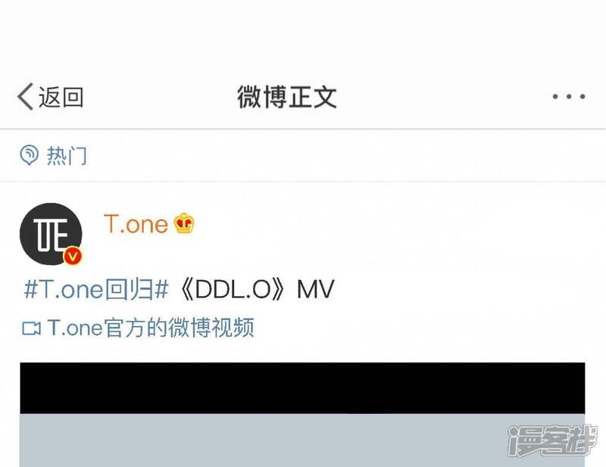Click the 热门 hot topic icon
The height and width of the screenshot is (467, 606).
[x=29, y=155]
